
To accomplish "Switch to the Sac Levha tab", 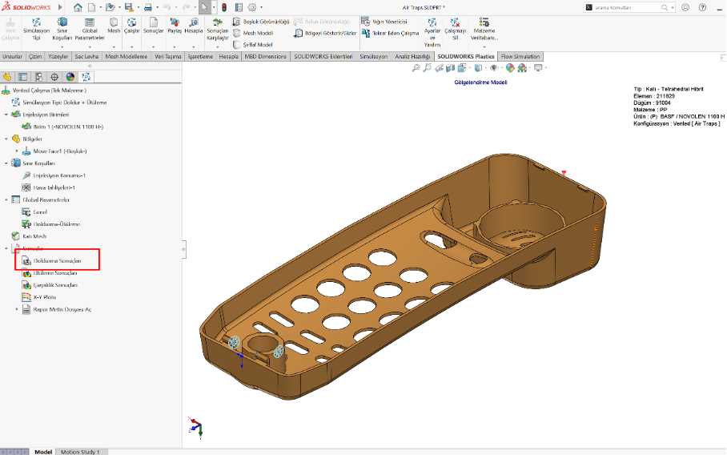I will point(86,56).
